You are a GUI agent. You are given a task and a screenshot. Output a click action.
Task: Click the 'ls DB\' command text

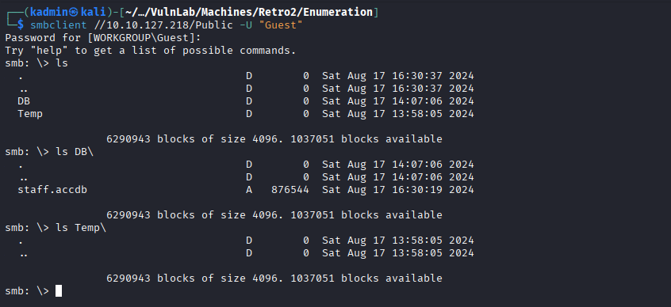tap(75, 152)
